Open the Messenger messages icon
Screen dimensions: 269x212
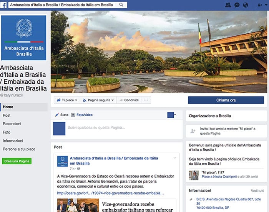237,5
